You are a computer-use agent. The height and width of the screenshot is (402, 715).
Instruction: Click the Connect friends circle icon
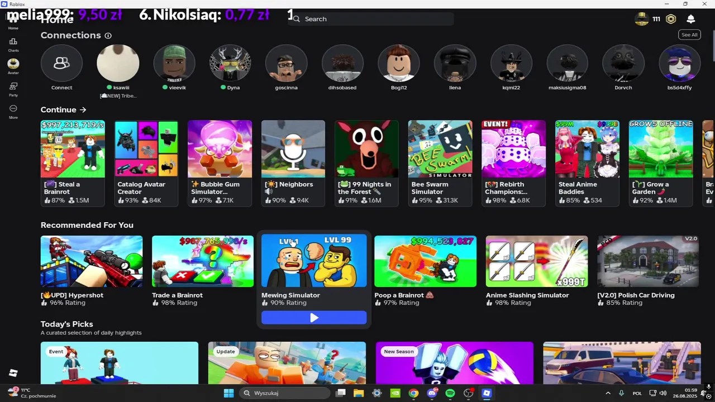(61, 63)
